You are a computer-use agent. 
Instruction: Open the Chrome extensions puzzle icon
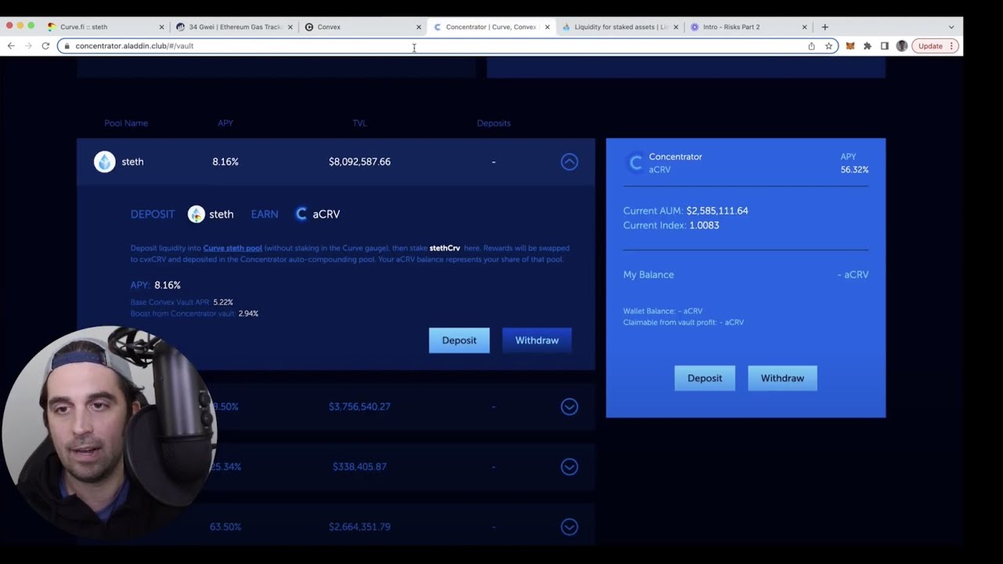pos(867,45)
